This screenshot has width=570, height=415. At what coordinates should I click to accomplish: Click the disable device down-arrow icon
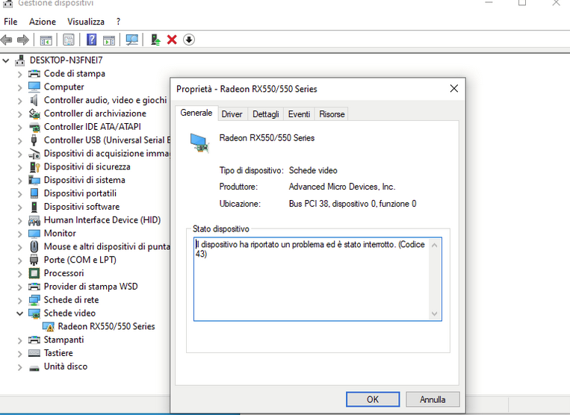tap(189, 40)
